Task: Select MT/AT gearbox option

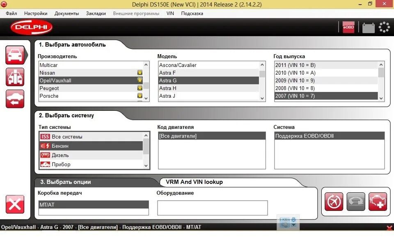Action: [x=94, y=205]
